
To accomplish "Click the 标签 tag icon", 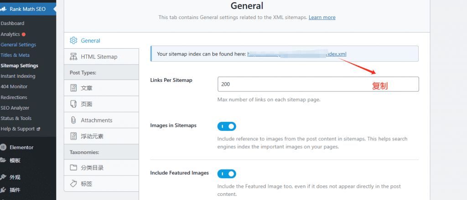I will [x=73, y=184].
